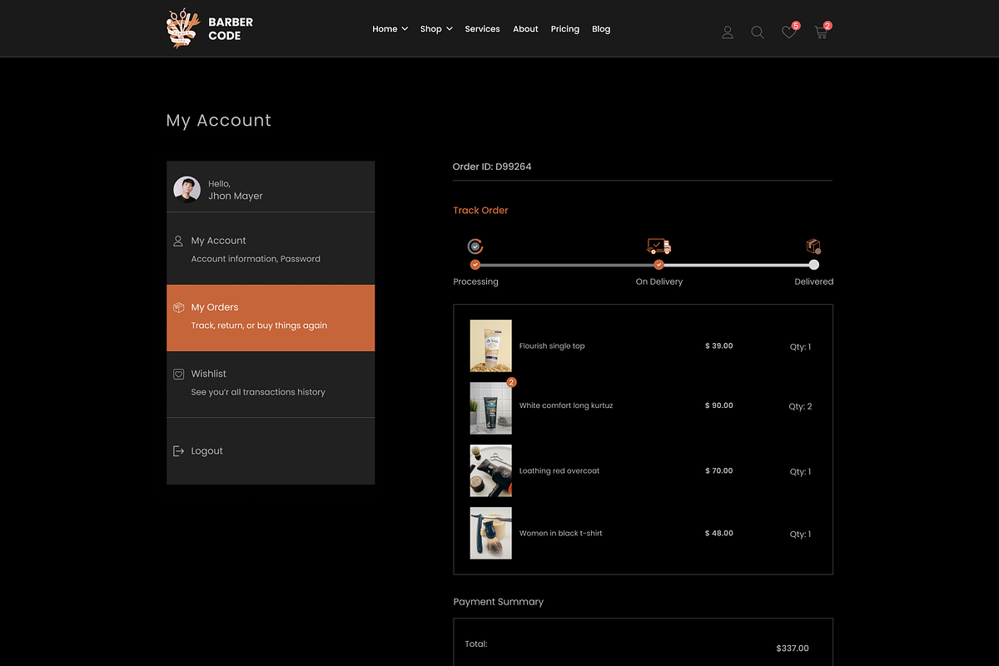The image size is (999, 666).
Task: Click the Delivered step marker
Action: pyautogui.click(x=813, y=265)
